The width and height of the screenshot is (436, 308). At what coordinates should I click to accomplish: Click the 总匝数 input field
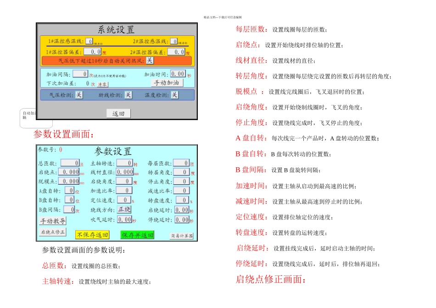70,163
